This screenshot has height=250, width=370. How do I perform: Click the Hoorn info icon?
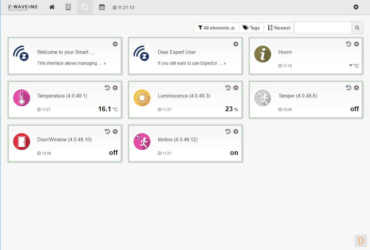point(262,54)
